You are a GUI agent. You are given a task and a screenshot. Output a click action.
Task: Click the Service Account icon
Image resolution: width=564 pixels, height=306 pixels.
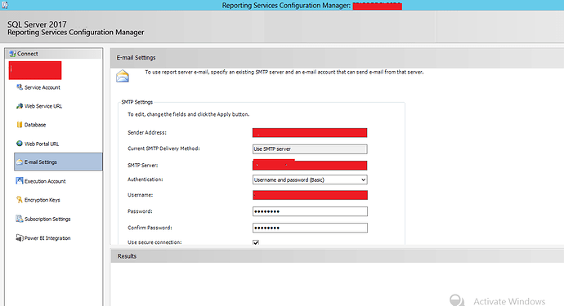click(x=20, y=87)
